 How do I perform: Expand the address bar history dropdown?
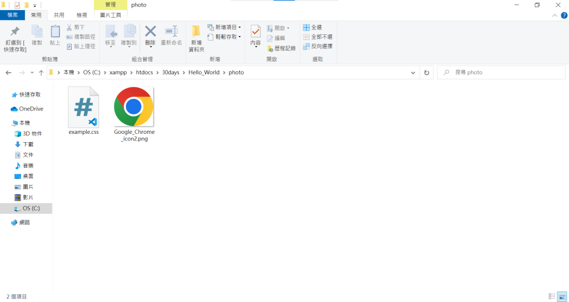(x=413, y=73)
